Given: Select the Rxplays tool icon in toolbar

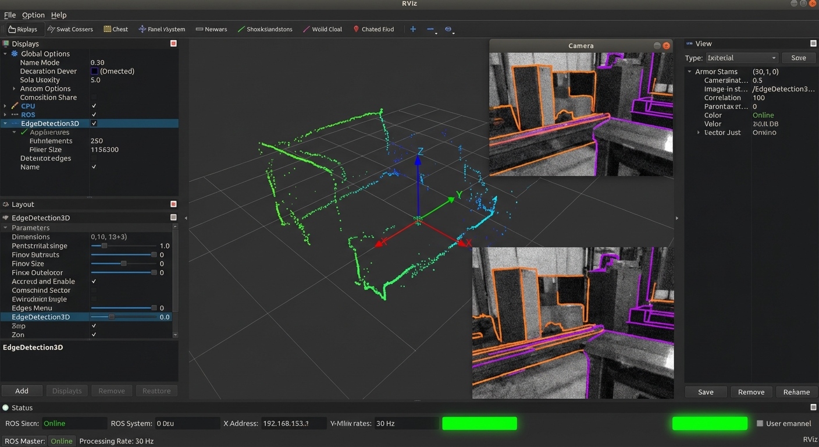Looking at the screenshot, I should [12, 29].
